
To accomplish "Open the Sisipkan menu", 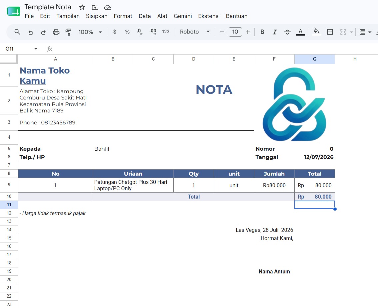I will [x=97, y=16].
